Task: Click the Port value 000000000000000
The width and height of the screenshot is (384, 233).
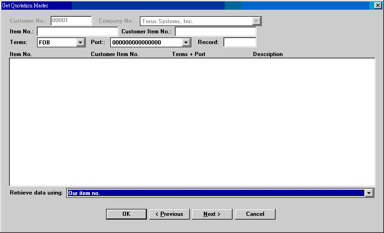Action: point(145,43)
